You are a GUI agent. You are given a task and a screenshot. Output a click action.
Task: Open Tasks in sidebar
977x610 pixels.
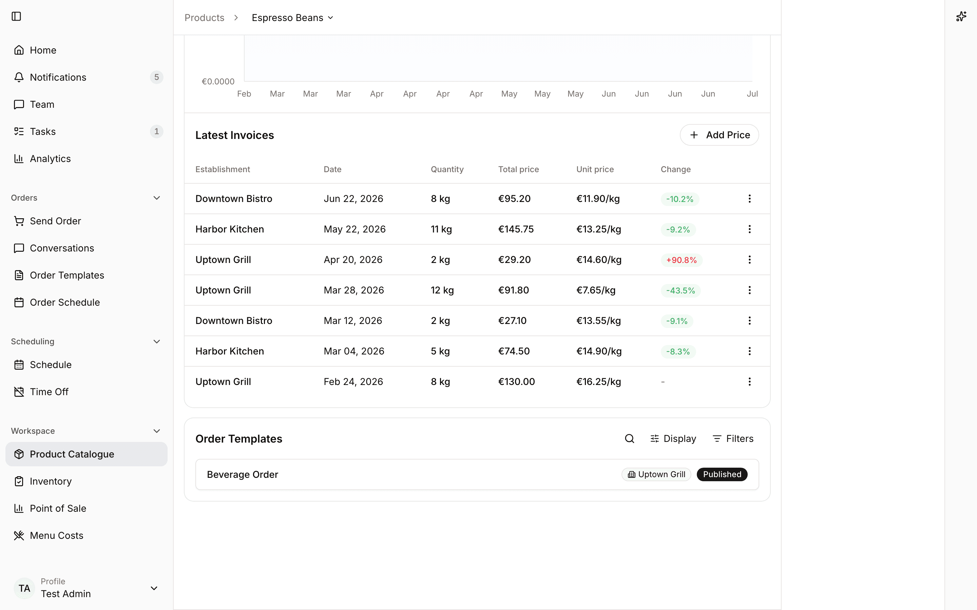click(x=87, y=131)
